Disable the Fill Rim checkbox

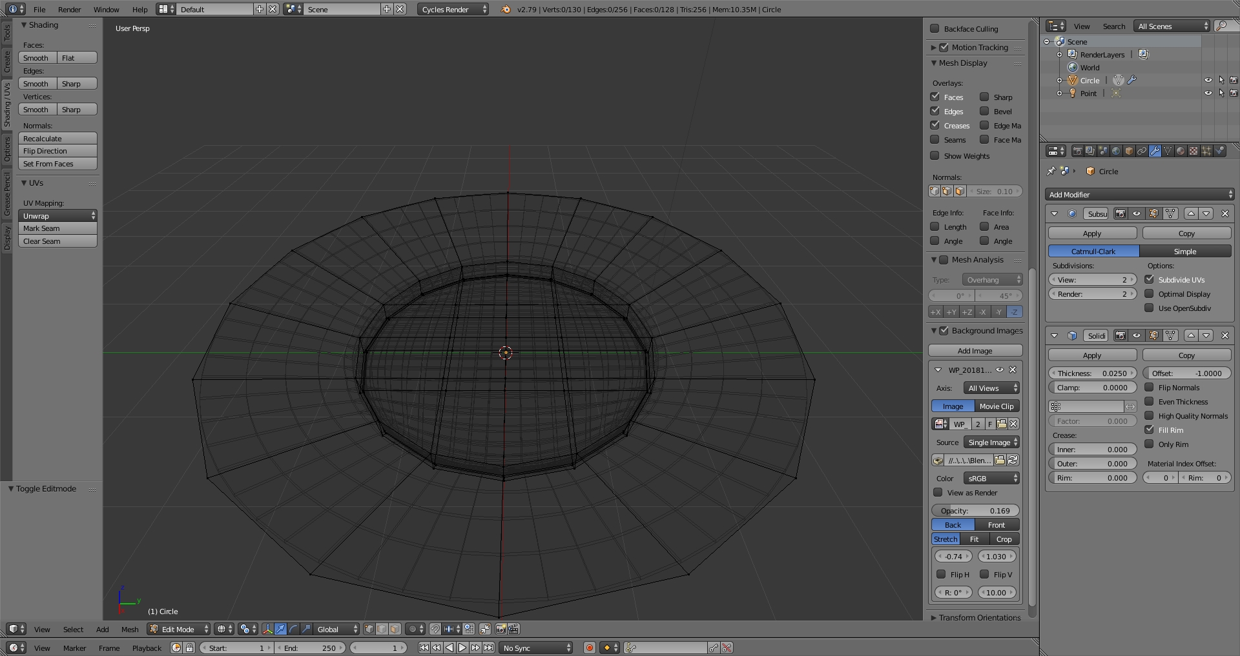pos(1150,430)
